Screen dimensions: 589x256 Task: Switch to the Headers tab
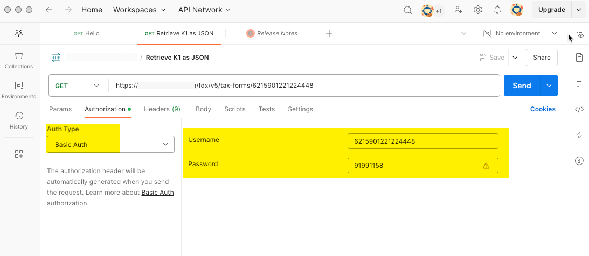162,109
